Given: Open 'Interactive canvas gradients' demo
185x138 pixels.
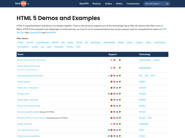Looking at the screenshot, I should [x=29, y=136].
